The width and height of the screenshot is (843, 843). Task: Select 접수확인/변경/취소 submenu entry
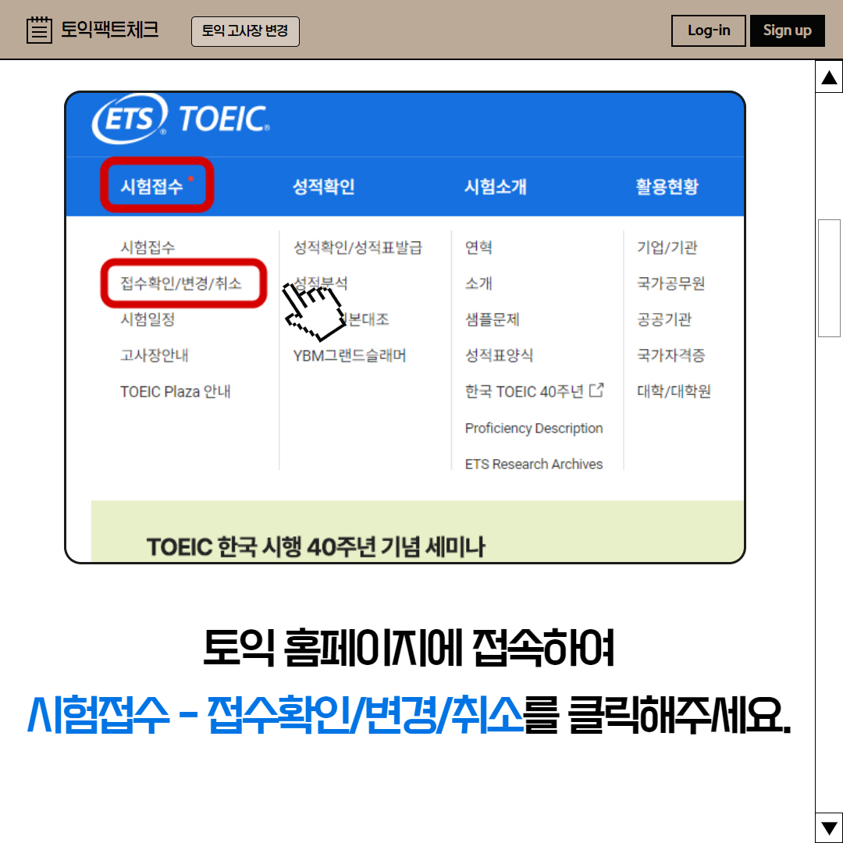pyautogui.click(x=181, y=283)
